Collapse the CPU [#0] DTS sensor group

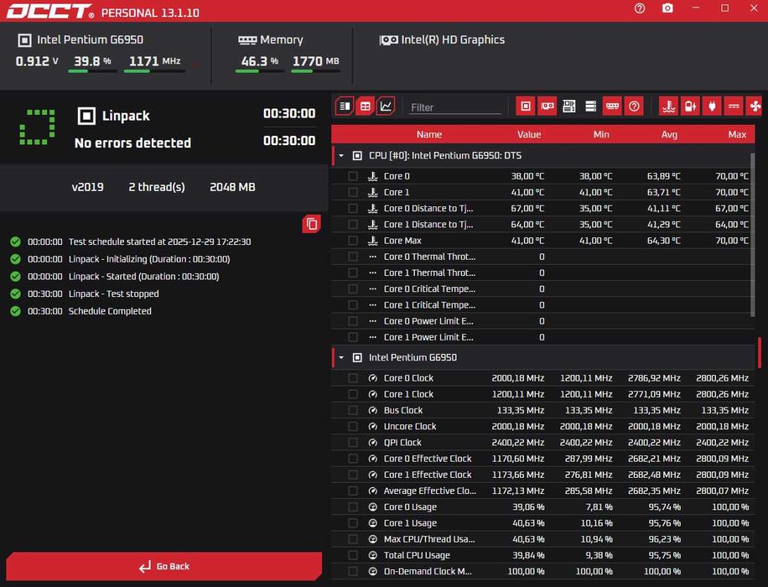(x=341, y=156)
